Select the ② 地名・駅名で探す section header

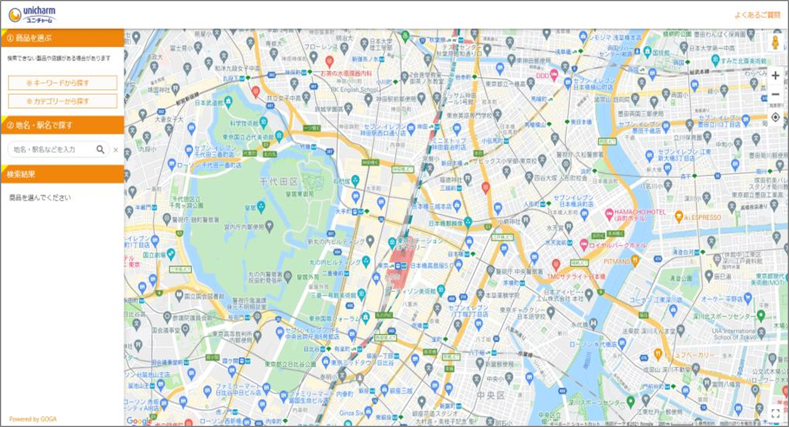tap(63, 125)
